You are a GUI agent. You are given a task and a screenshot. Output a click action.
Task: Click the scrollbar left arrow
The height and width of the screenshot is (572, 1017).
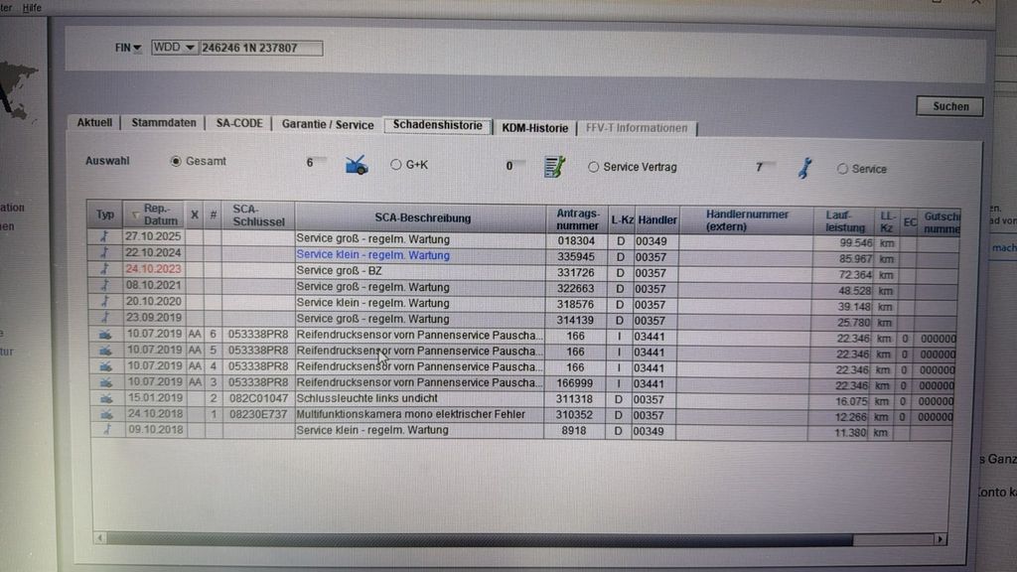100,537
